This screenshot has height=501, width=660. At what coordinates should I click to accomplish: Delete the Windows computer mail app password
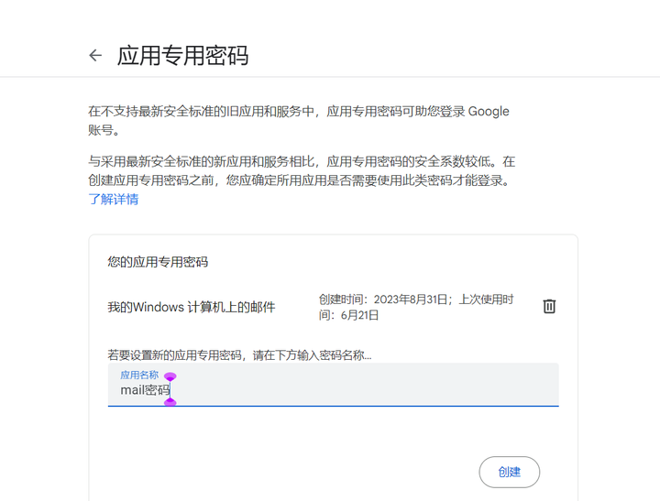tap(549, 306)
